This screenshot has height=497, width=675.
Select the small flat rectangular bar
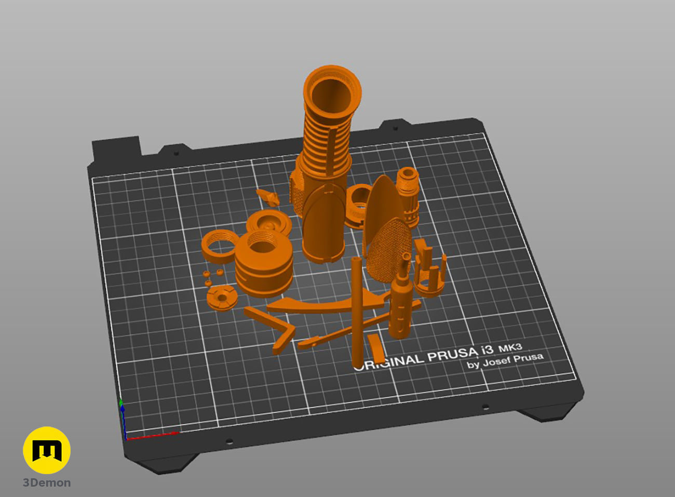click(x=376, y=348)
